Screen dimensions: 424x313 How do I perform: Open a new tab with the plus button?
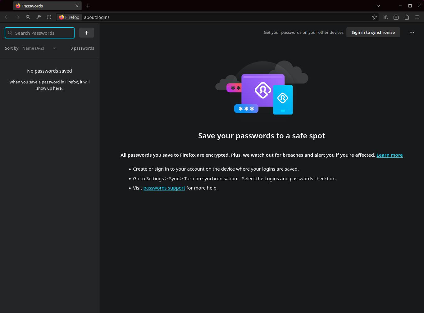click(88, 6)
